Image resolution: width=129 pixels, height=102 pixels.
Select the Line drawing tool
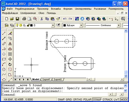[4, 33]
